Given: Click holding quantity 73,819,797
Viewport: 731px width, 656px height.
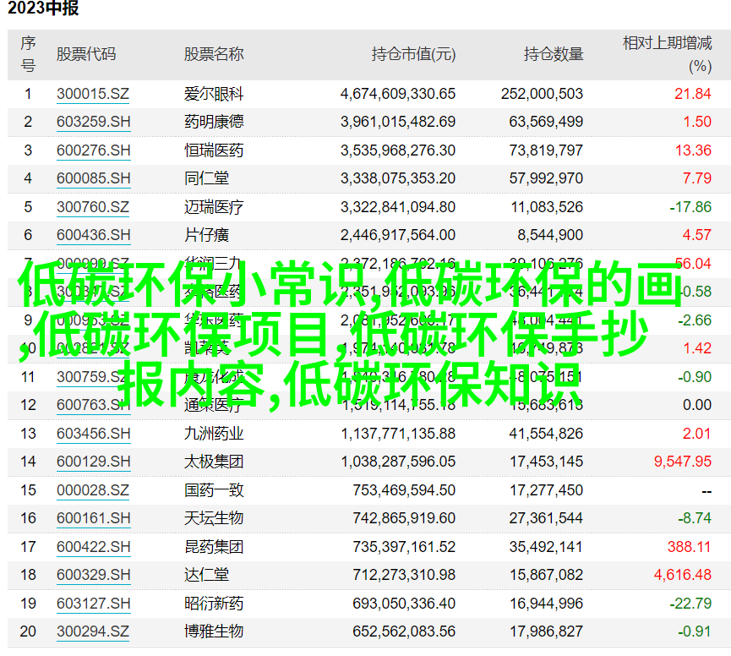Looking at the screenshot, I should 546,151.
